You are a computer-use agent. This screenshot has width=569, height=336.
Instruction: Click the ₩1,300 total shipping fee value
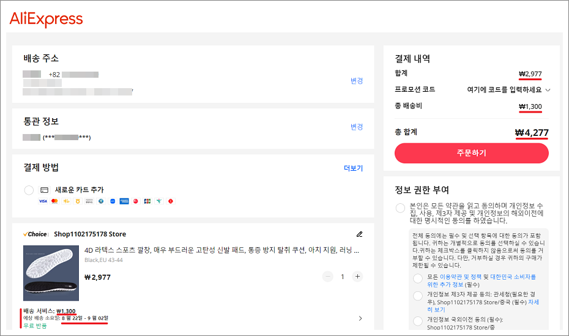point(530,106)
